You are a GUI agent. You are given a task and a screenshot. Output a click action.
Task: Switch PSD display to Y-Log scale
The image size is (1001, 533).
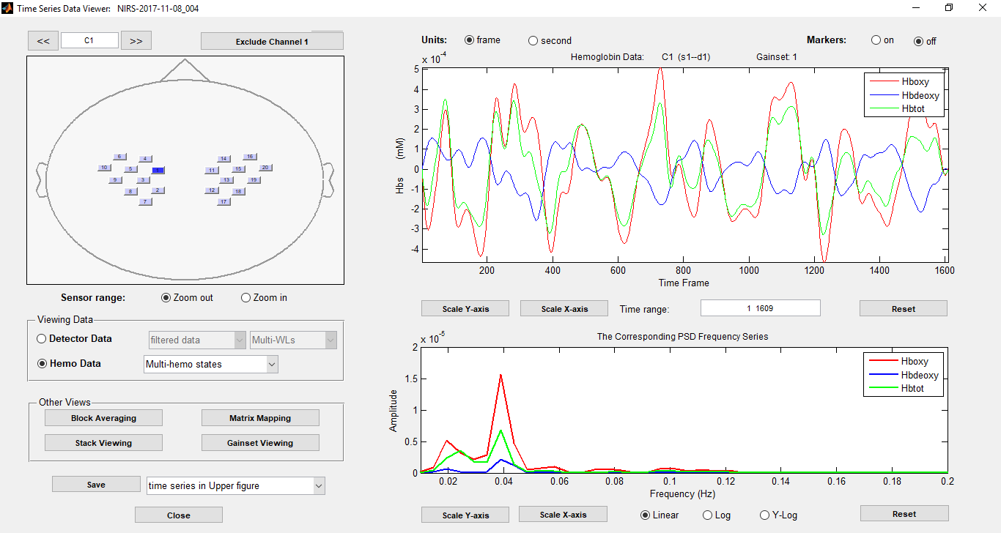click(765, 515)
